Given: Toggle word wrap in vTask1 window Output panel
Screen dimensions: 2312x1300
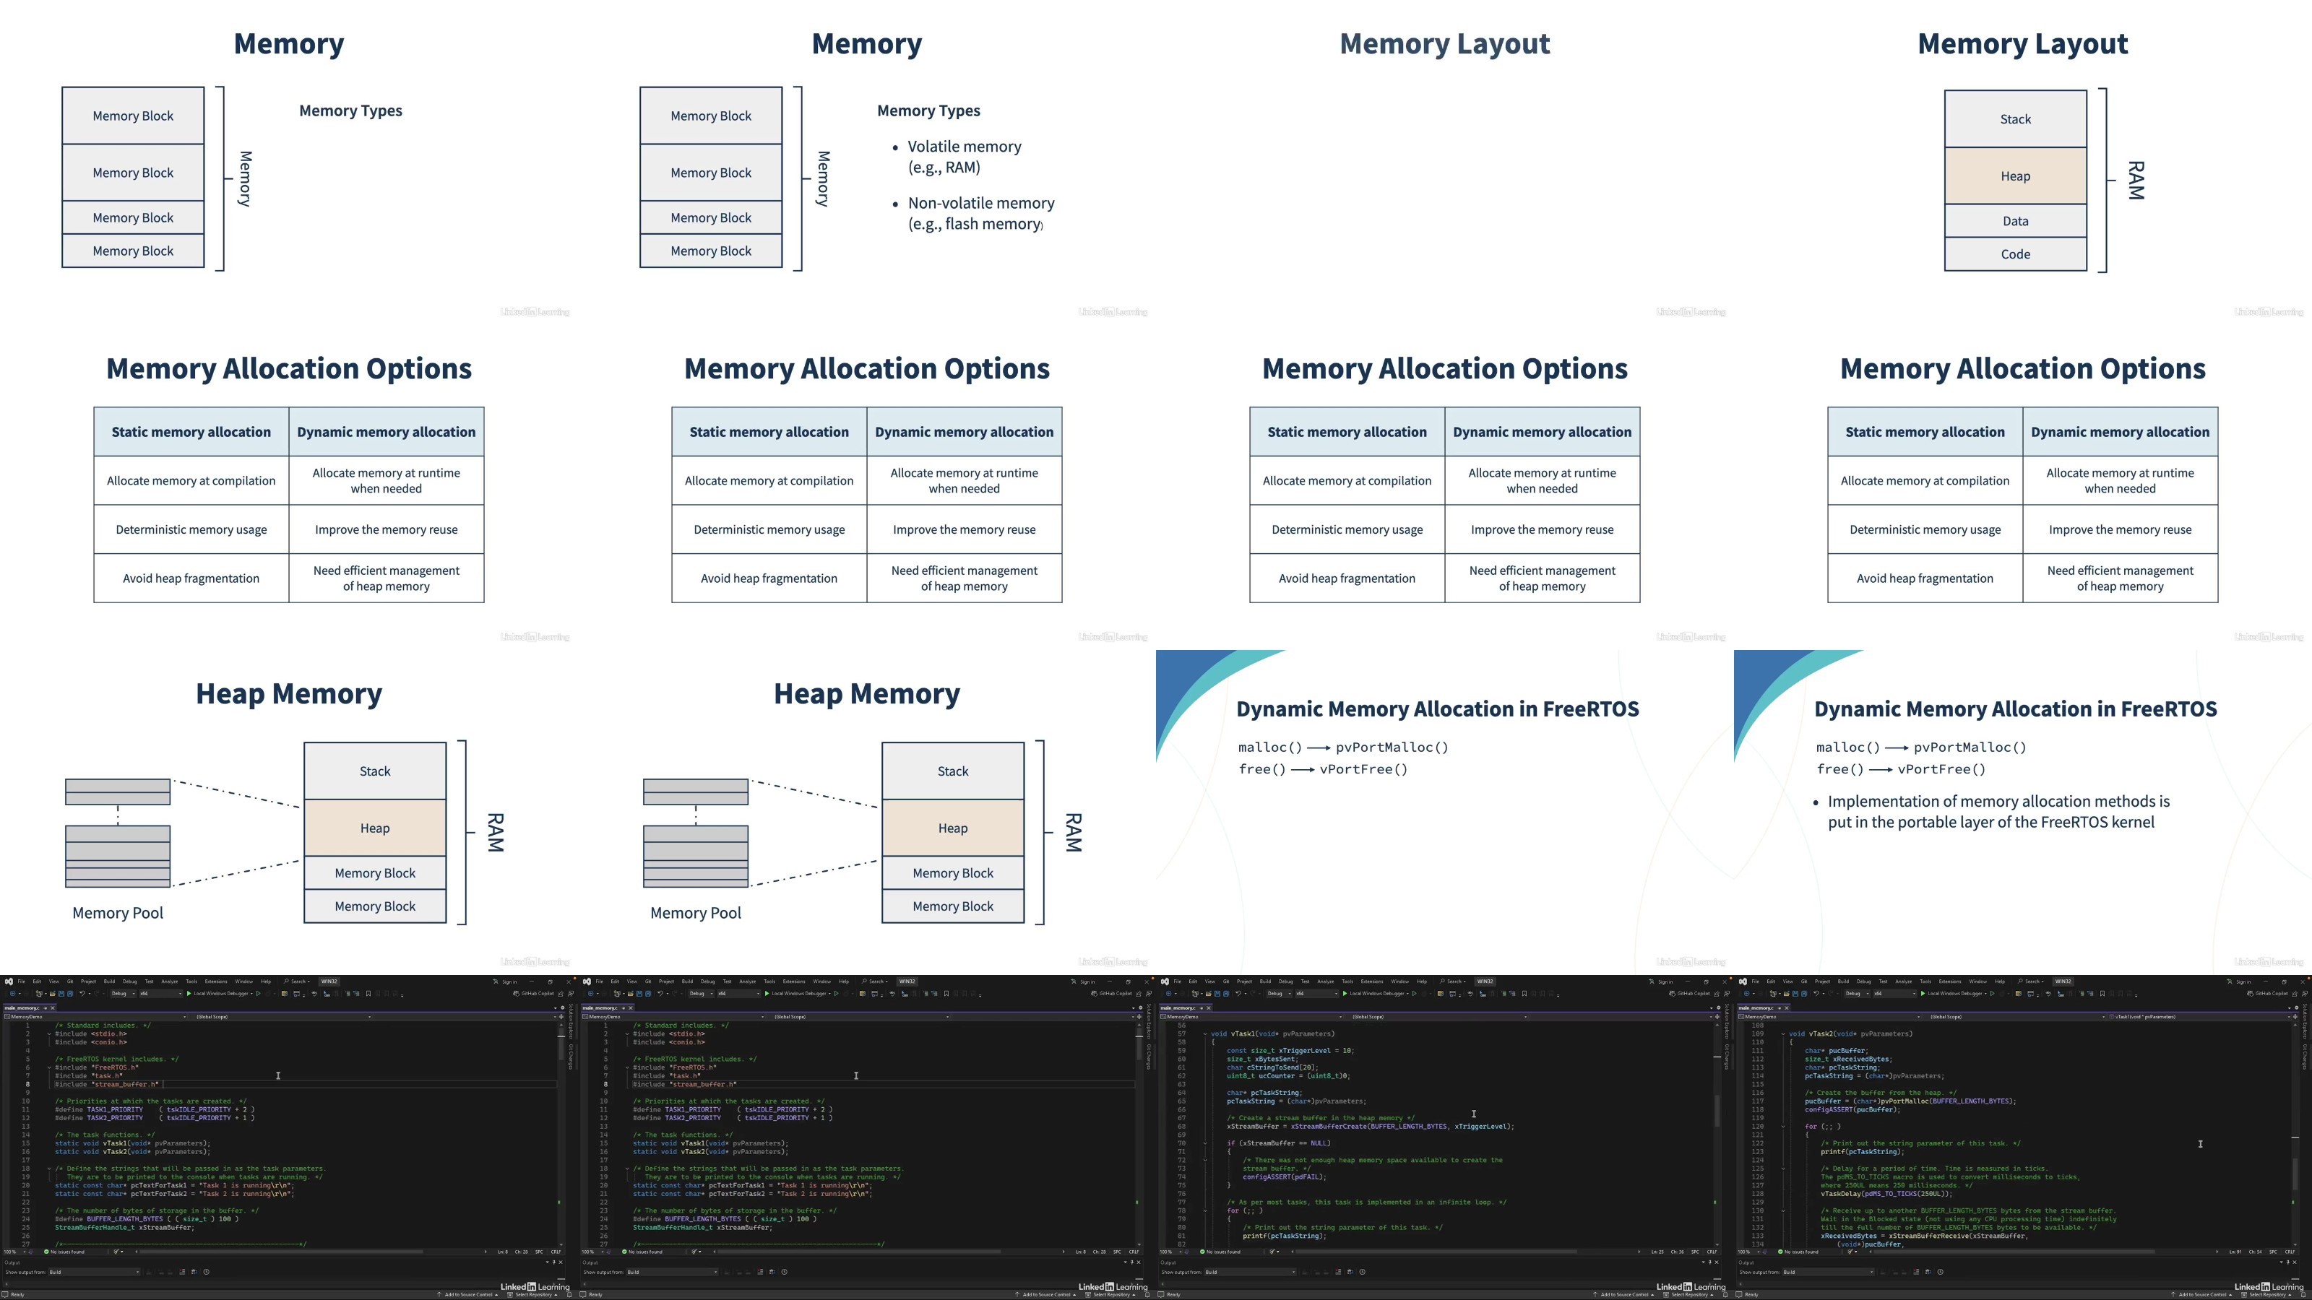Looking at the screenshot, I should click(1351, 1272).
